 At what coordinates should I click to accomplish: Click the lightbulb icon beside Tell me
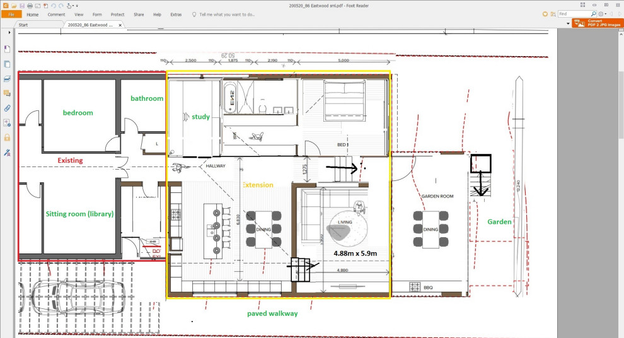coord(194,15)
